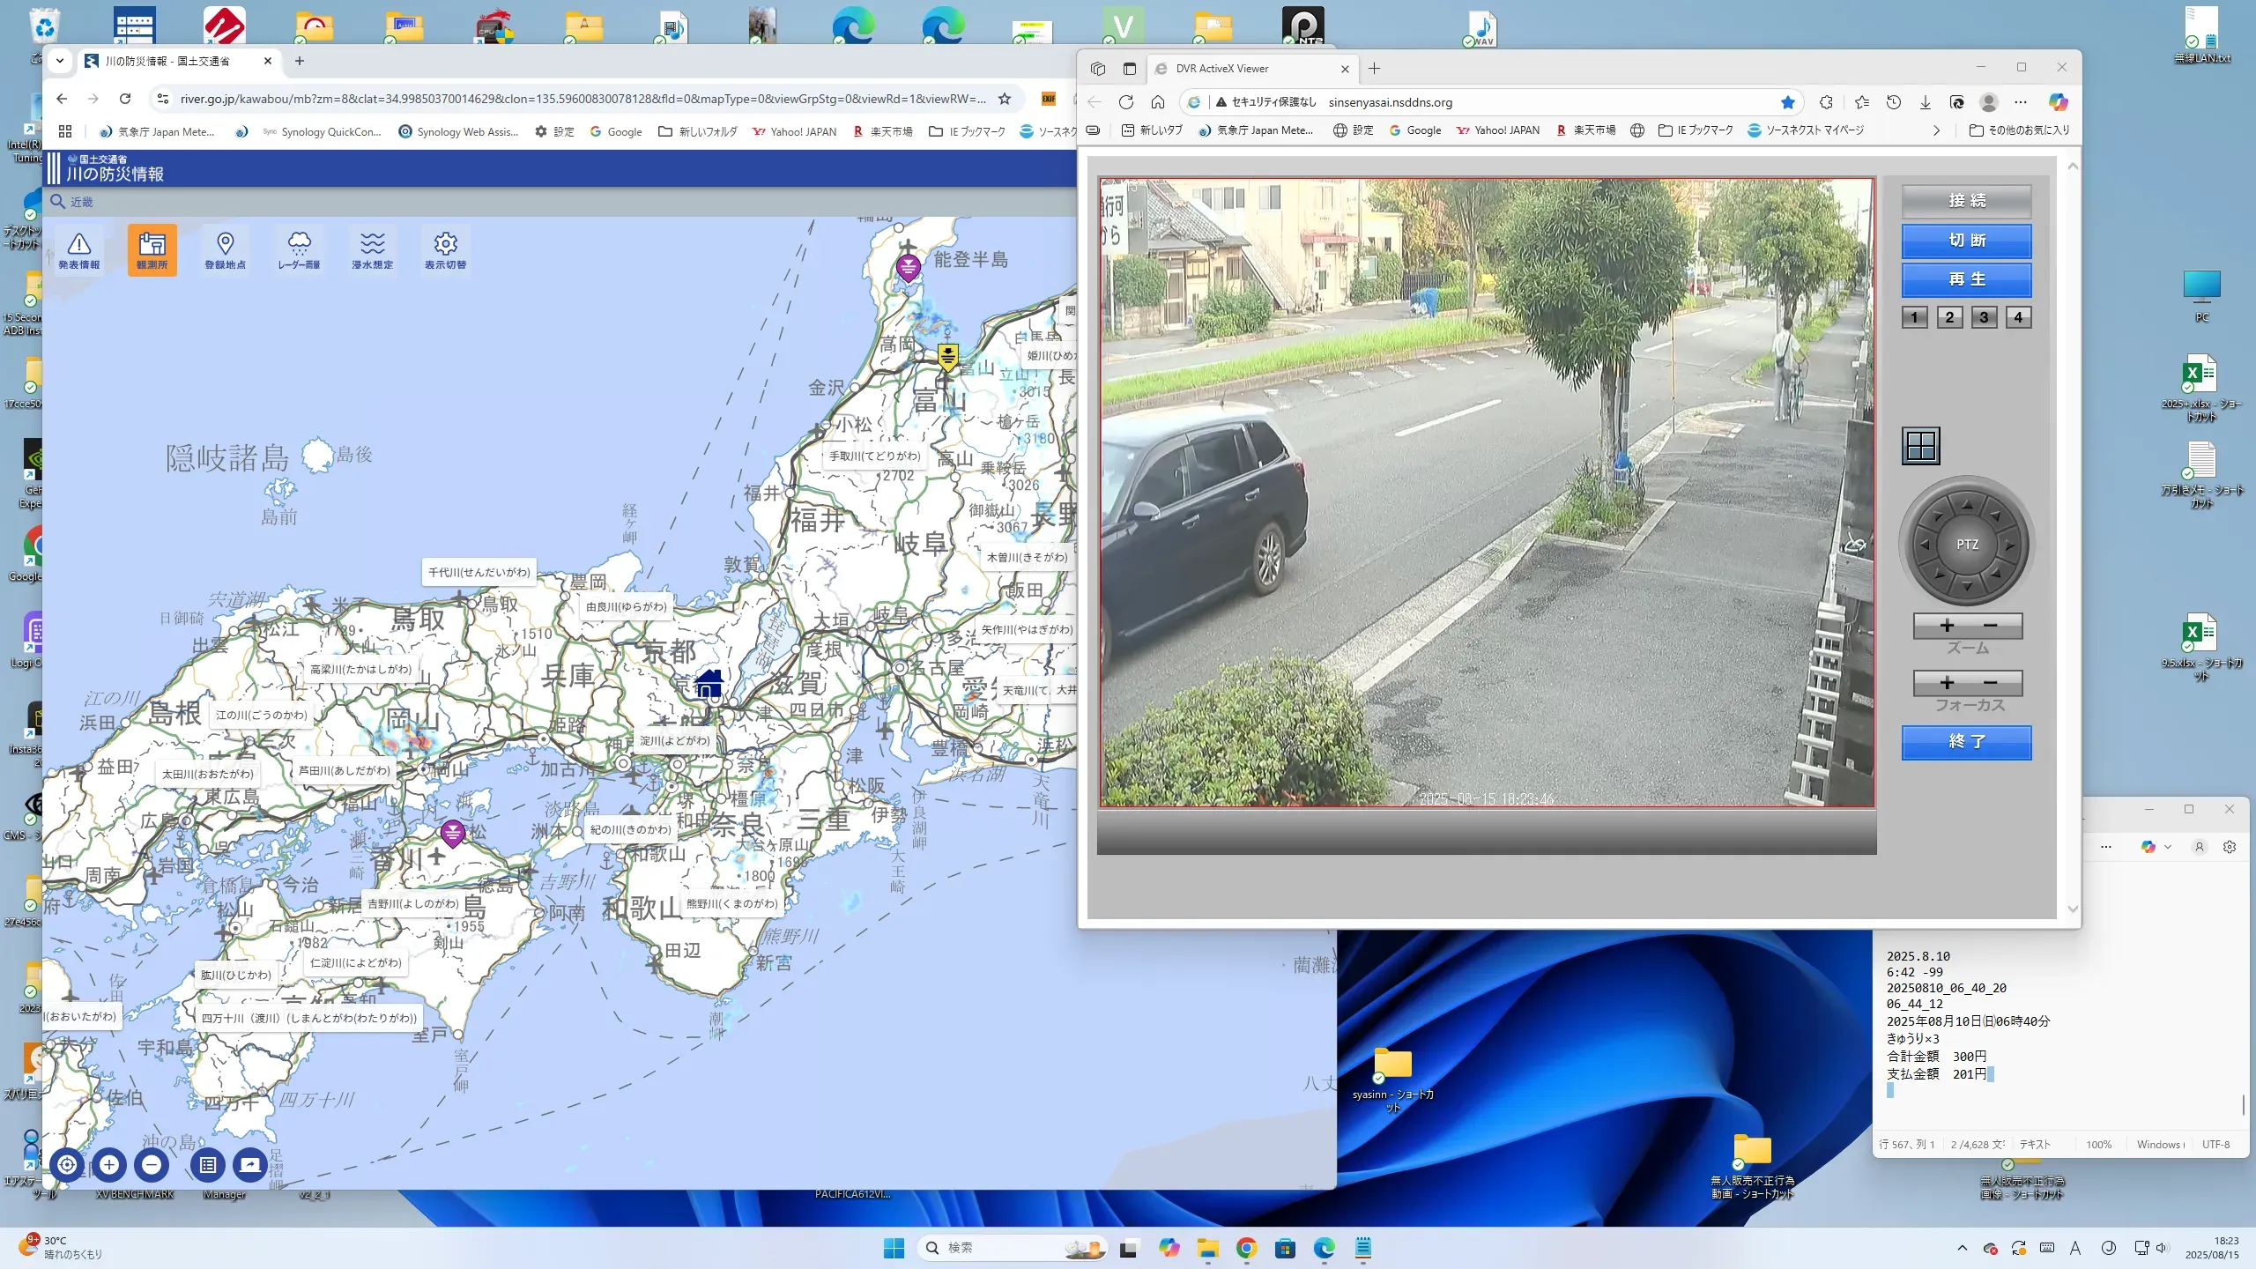Select camera channel 3 button
2256x1269 pixels.
pyautogui.click(x=1984, y=317)
